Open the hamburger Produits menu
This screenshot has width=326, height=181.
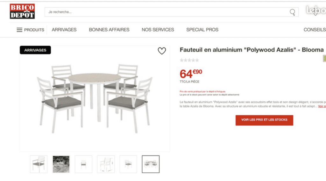pyautogui.click(x=30, y=30)
